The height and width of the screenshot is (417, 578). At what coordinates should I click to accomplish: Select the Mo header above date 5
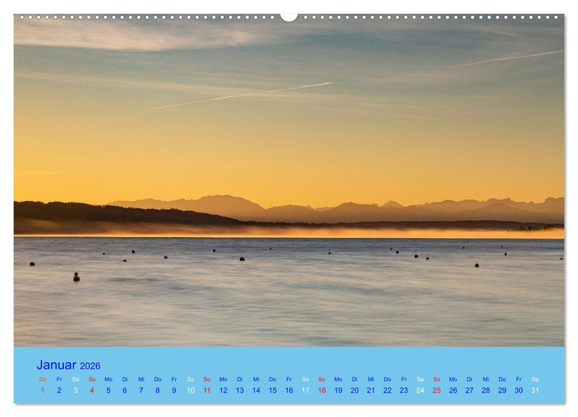[x=108, y=378]
